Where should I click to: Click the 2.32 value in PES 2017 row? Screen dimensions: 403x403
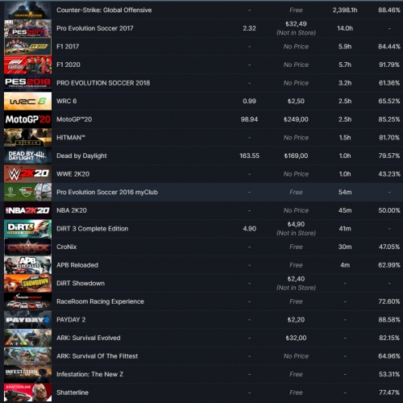[x=249, y=28]
